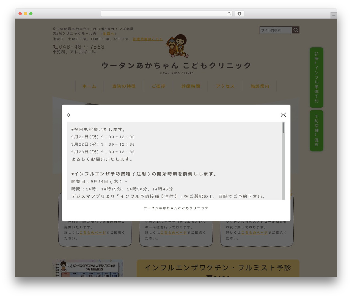Close the popup with the X icon

click(x=283, y=115)
